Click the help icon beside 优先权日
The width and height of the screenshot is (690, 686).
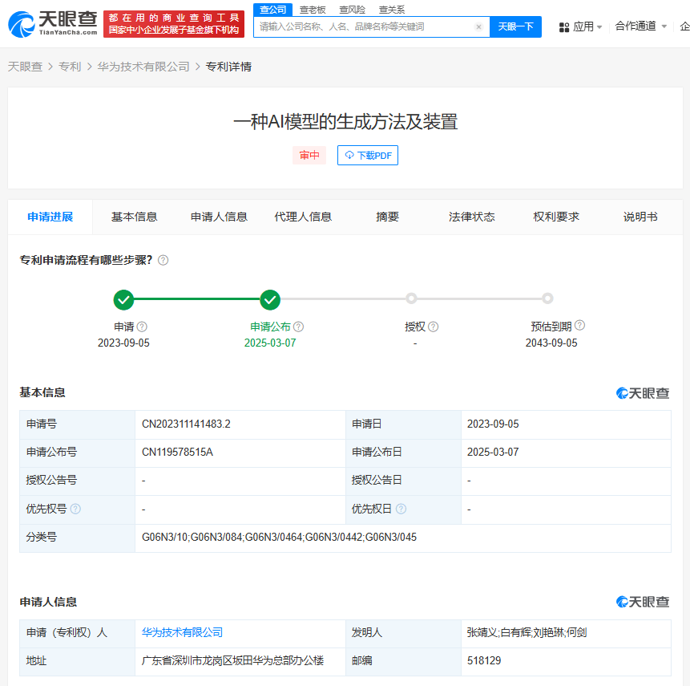401,509
